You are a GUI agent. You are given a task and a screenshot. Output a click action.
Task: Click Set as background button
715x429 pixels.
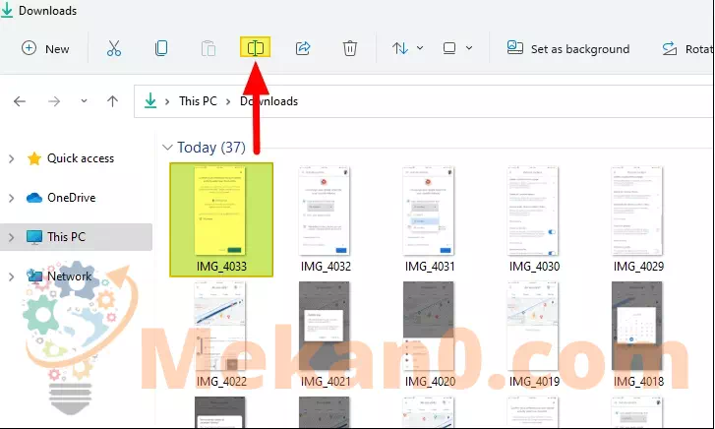tap(567, 48)
